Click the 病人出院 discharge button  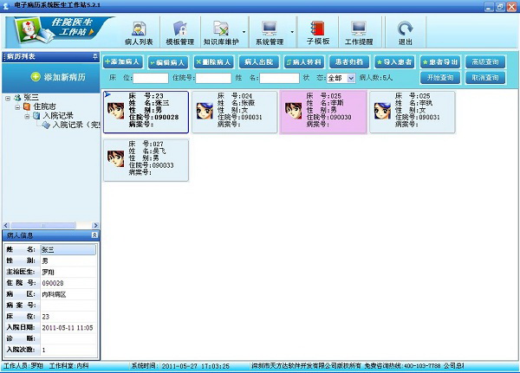click(258, 62)
